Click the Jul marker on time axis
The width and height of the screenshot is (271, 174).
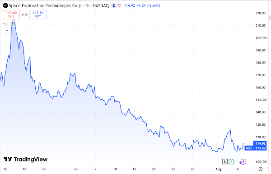76,169
